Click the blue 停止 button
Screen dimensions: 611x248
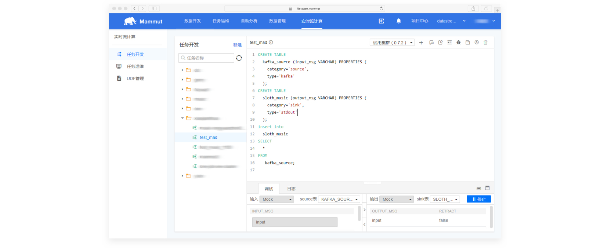[479, 199]
